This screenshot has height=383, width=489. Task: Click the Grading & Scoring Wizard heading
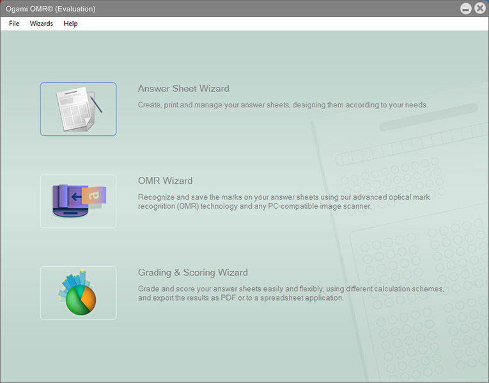[x=193, y=273]
